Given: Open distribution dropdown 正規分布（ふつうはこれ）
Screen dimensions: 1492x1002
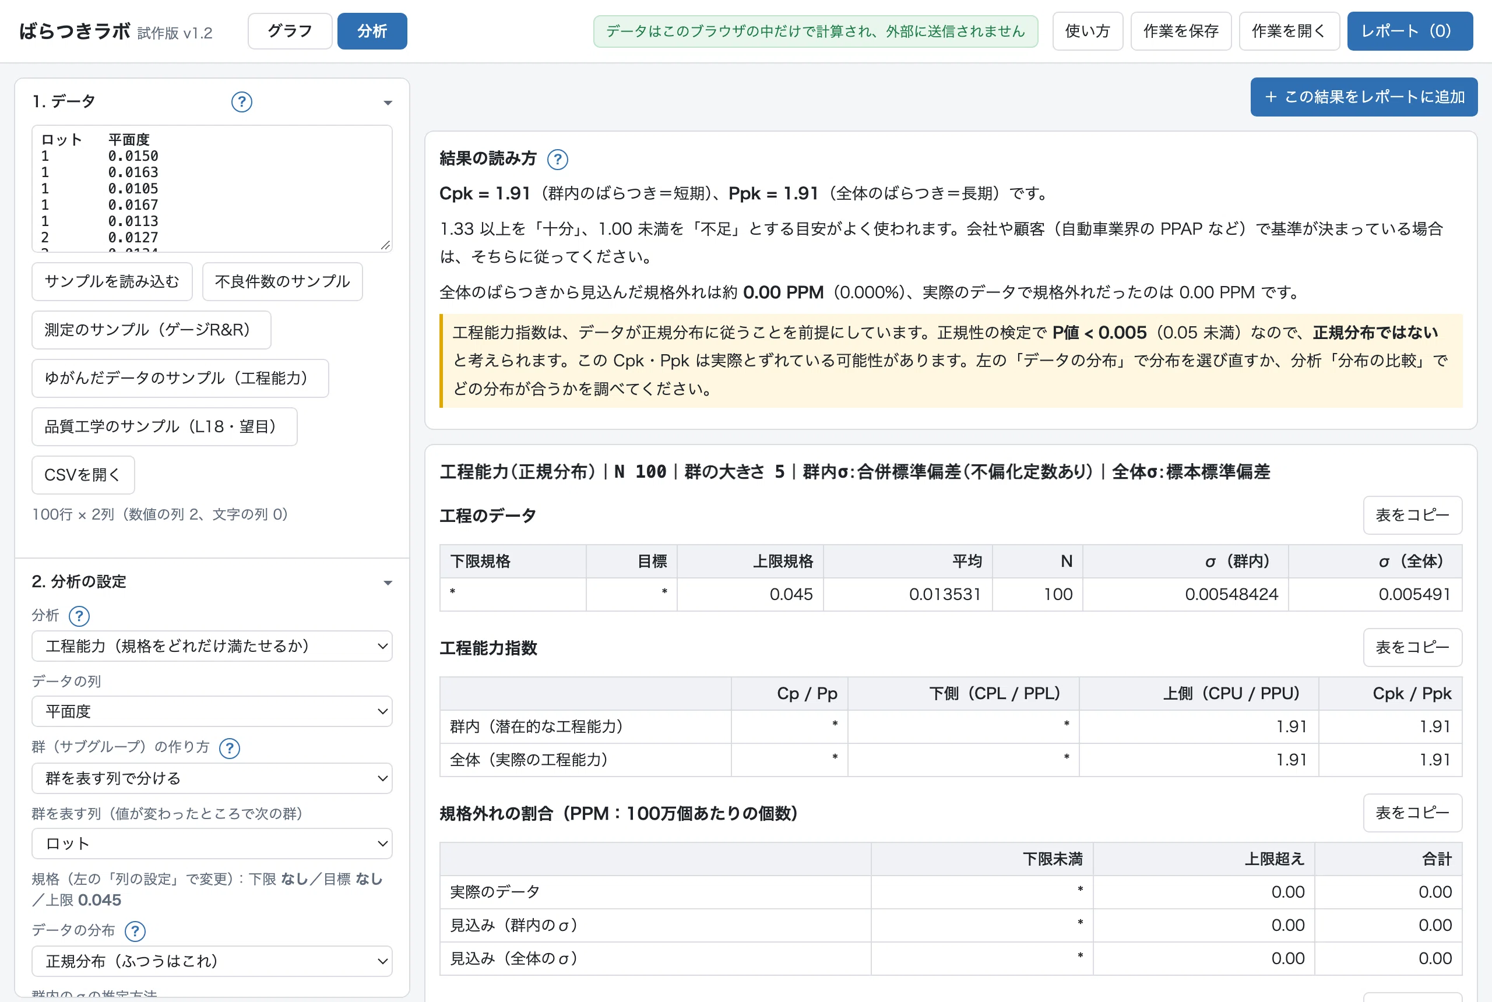Looking at the screenshot, I should [x=212, y=961].
